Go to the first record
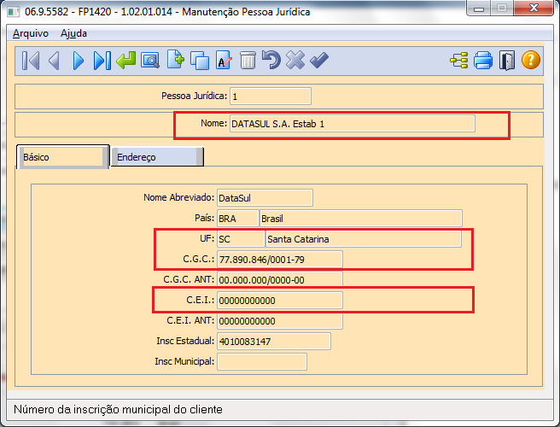Screen dimensions: 560x427 click(x=31, y=61)
